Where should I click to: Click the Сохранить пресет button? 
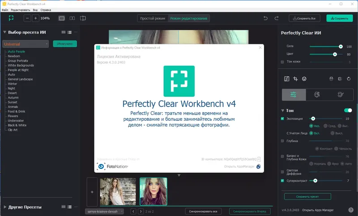(x=307, y=196)
